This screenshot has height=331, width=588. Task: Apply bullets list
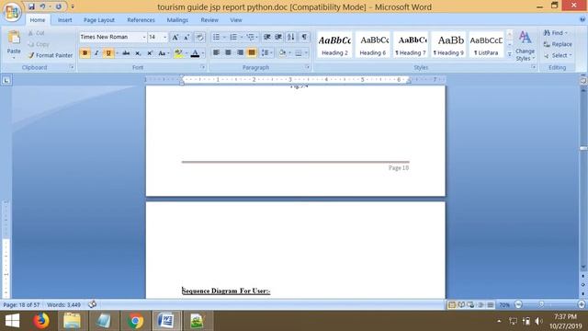(x=217, y=37)
